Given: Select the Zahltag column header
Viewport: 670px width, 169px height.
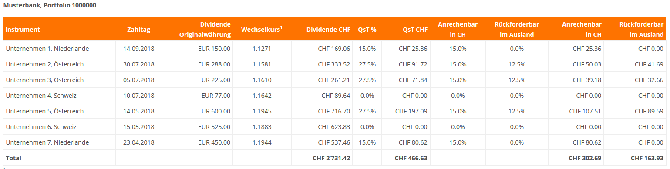Looking at the screenshot, I should point(138,30).
